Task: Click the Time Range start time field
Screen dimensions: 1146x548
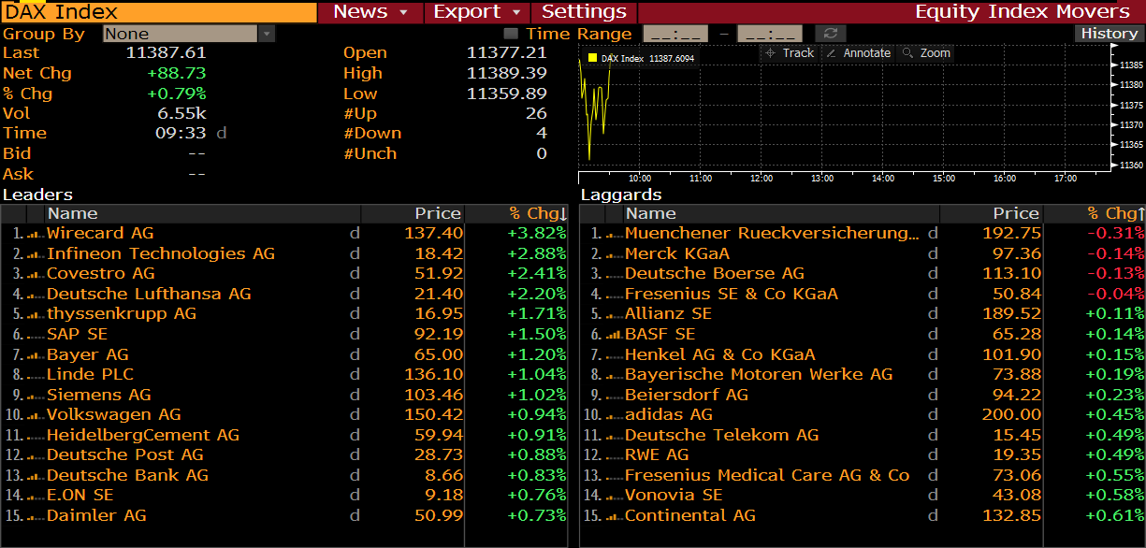Action: click(675, 34)
